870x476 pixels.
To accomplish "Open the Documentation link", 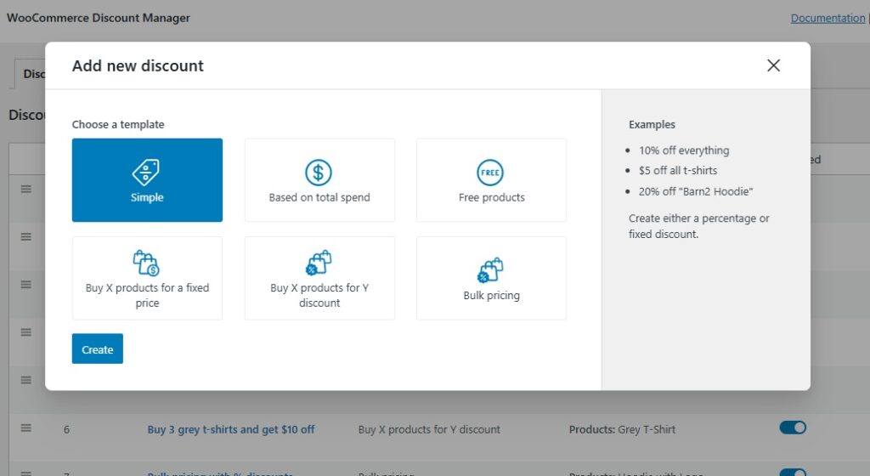I will 828,18.
